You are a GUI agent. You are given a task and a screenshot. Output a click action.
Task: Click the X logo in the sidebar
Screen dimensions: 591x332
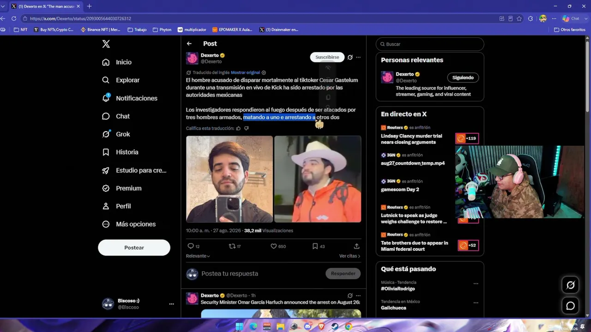click(106, 44)
